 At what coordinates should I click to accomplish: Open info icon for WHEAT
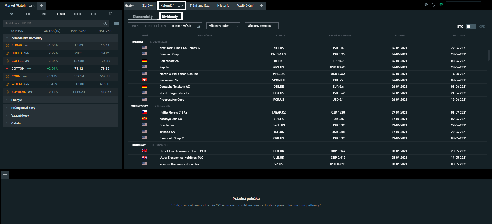[7, 84]
